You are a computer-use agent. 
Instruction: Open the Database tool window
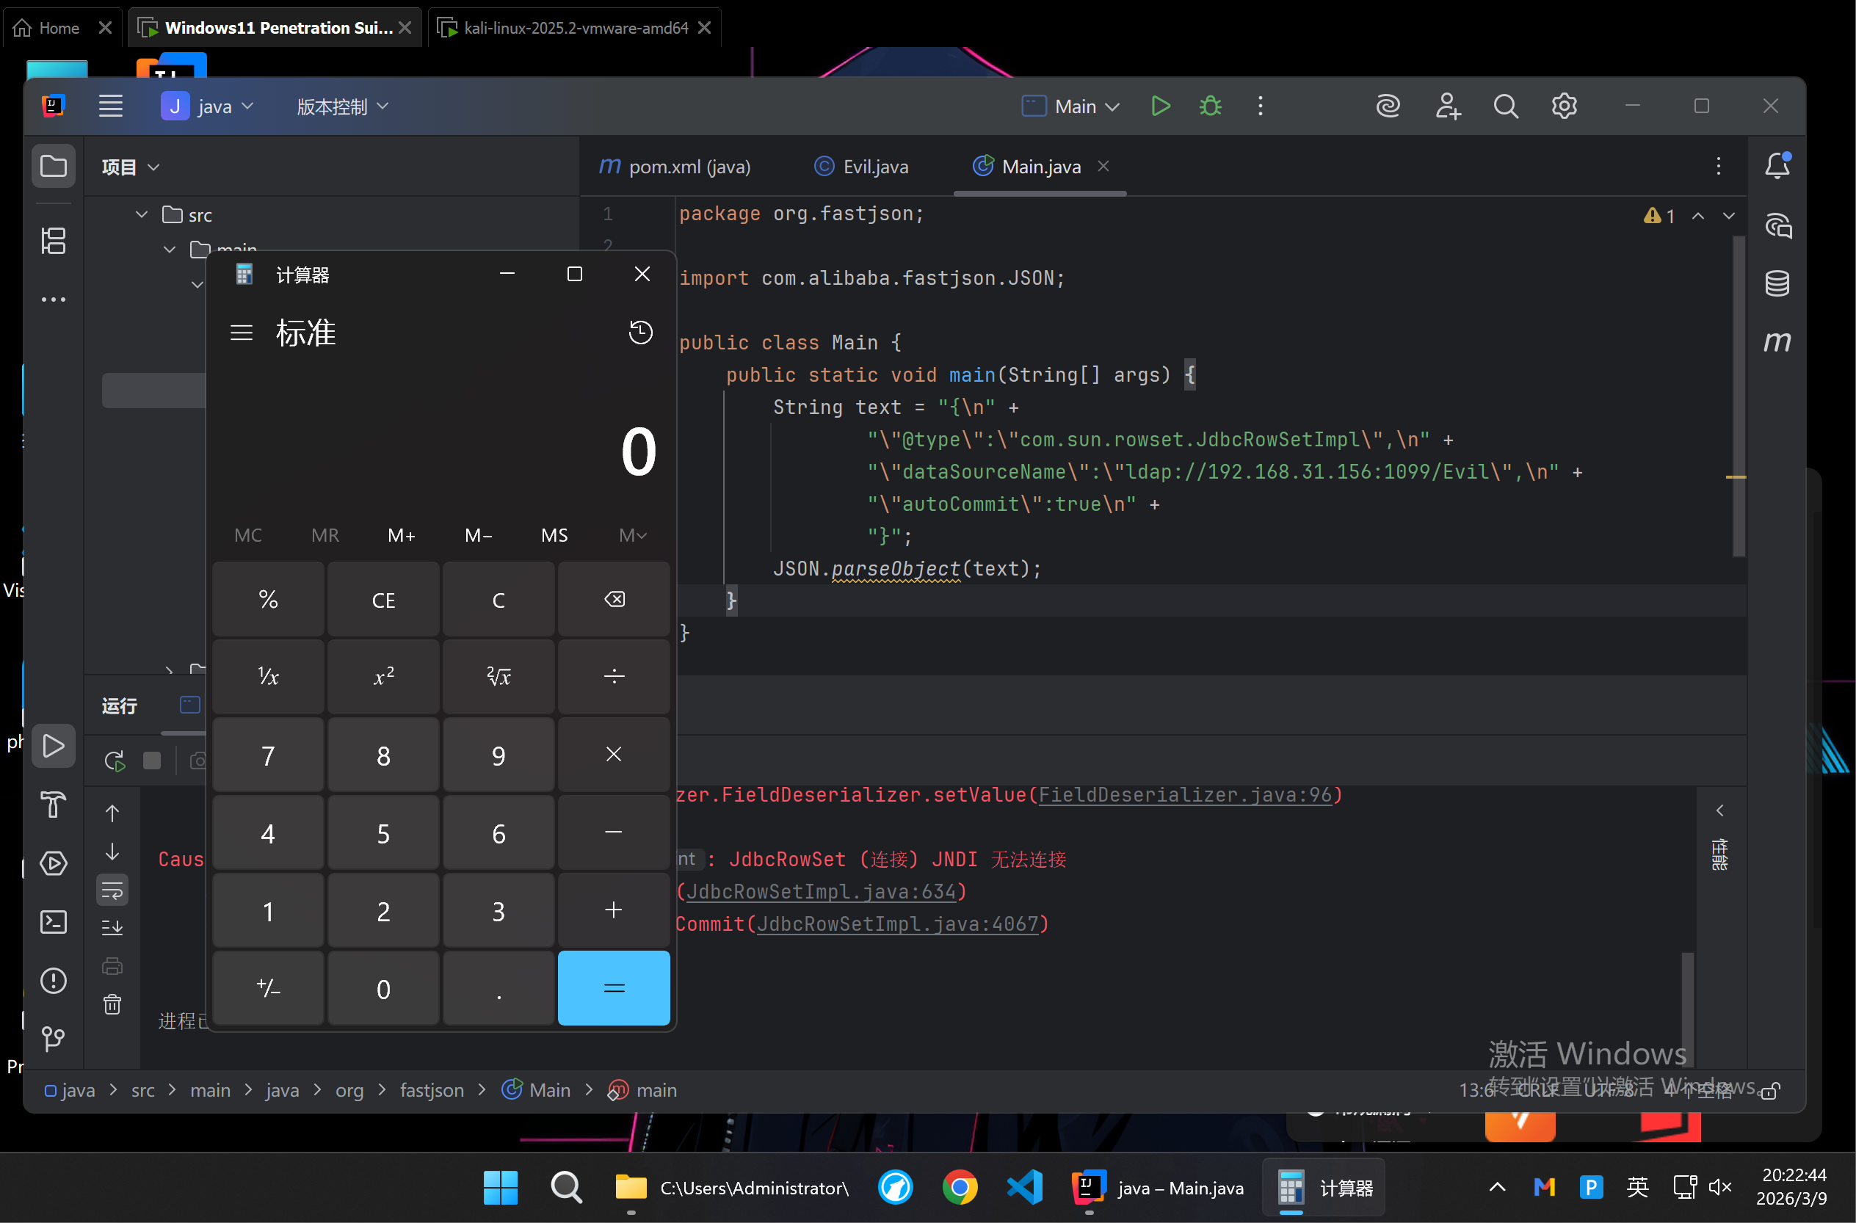coord(1777,283)
